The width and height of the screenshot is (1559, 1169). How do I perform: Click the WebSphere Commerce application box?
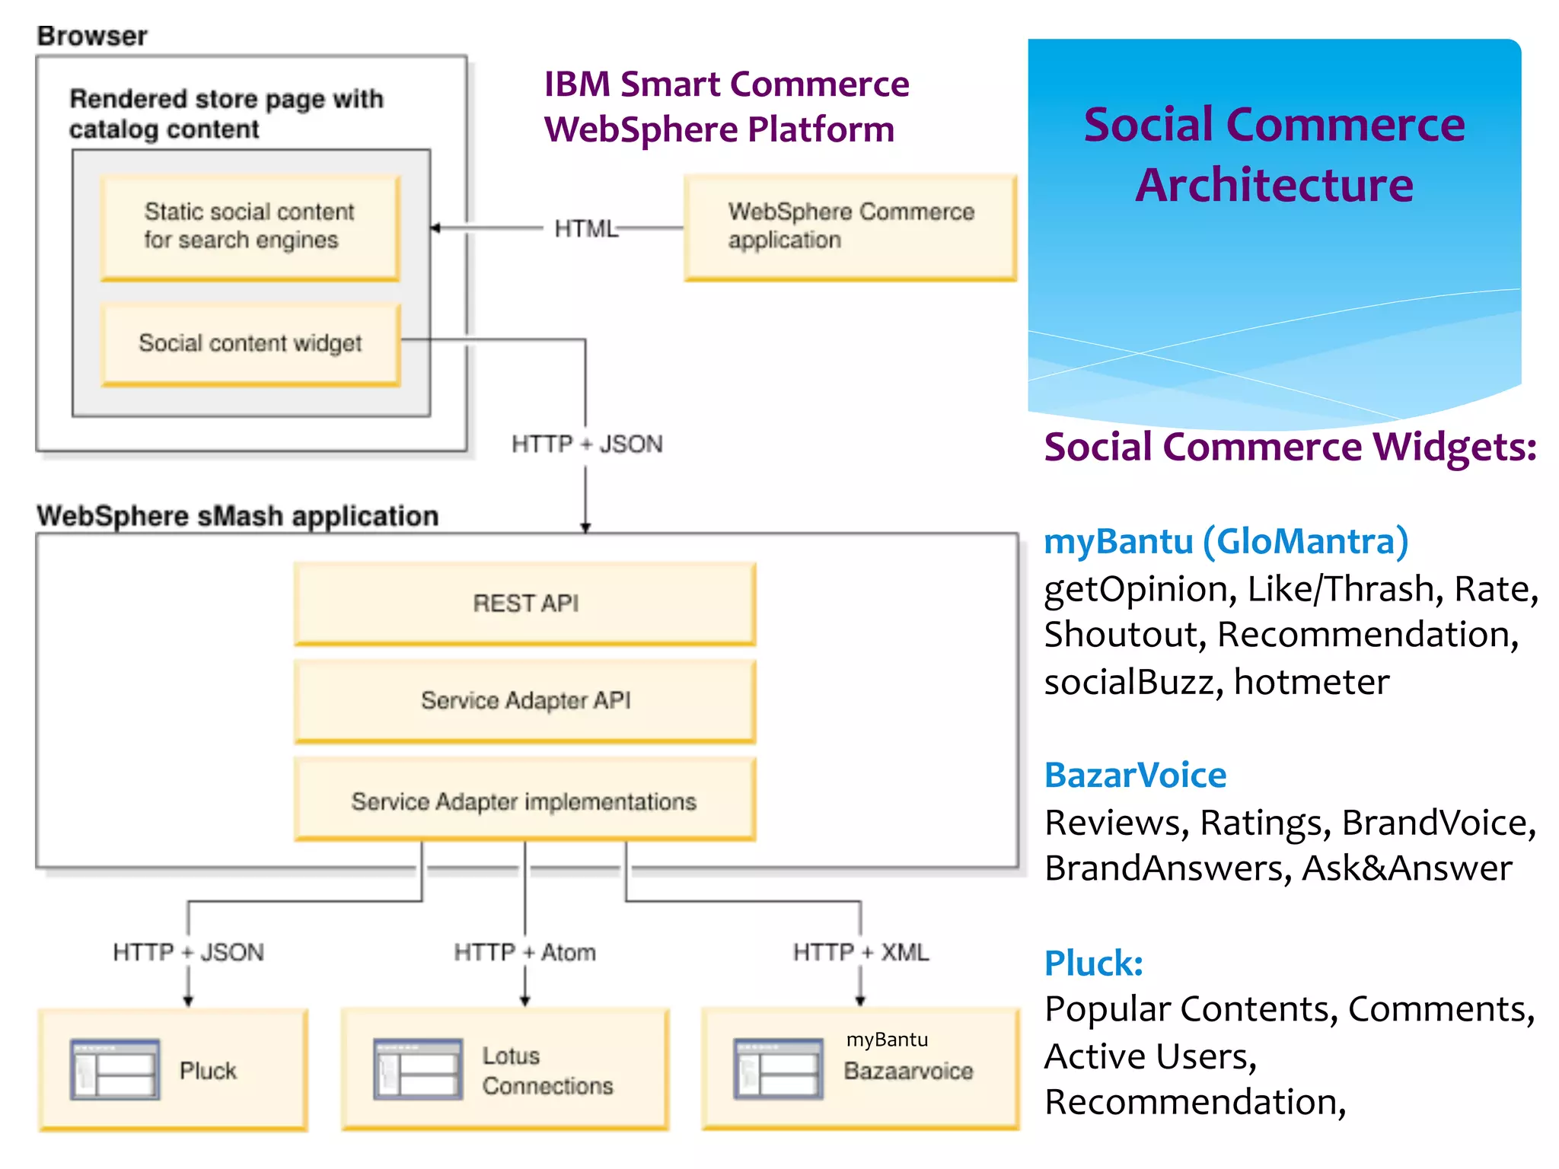click(x=850, y=228)
